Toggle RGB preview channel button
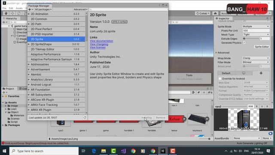The width and height of the screenshot is (275, 155). point(251,106)
